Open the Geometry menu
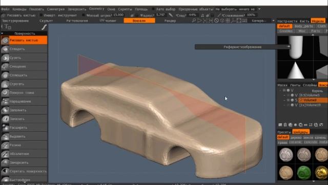The height and width of the screenshot is (185, 328). pos(96,9)
